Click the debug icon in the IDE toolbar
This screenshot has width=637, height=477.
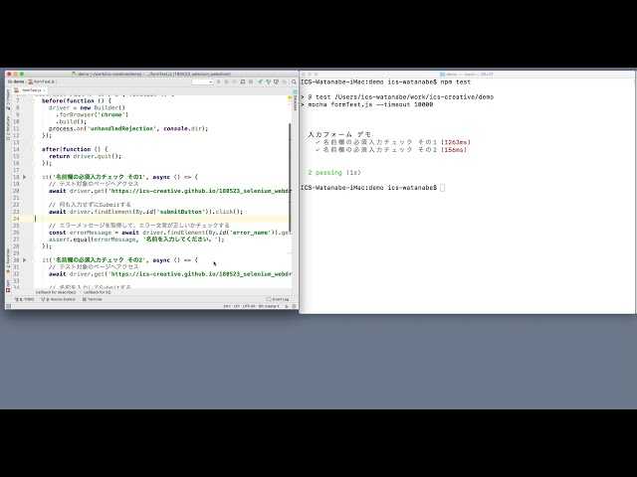(227, 81)
